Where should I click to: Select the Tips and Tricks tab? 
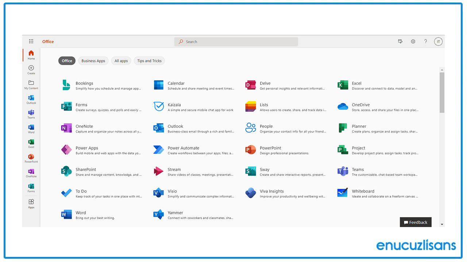click(x=149, y=61)
